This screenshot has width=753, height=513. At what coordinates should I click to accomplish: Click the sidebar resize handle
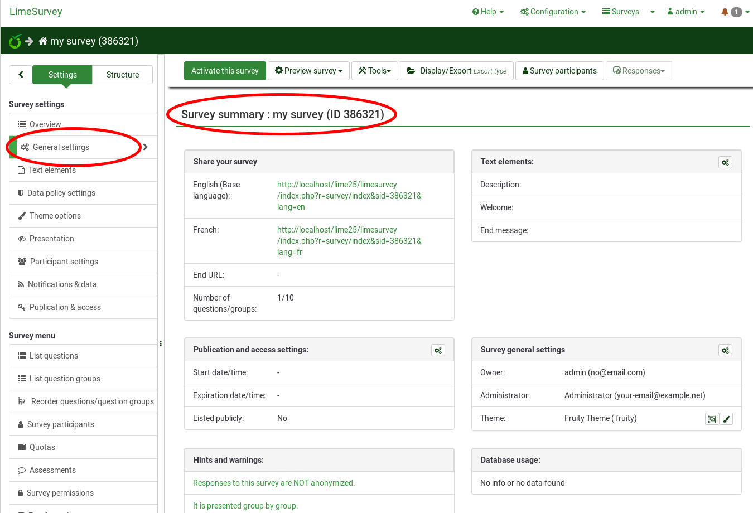click(x=161, y=343)
